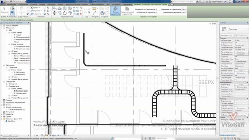Select the Align tool

pos(54,9)
